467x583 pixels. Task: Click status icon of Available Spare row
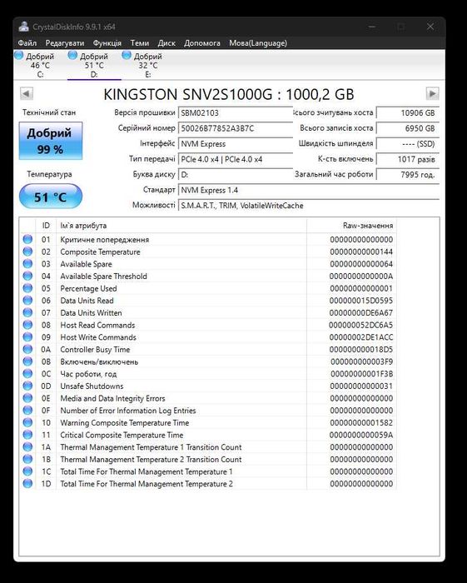coord(27,264)
